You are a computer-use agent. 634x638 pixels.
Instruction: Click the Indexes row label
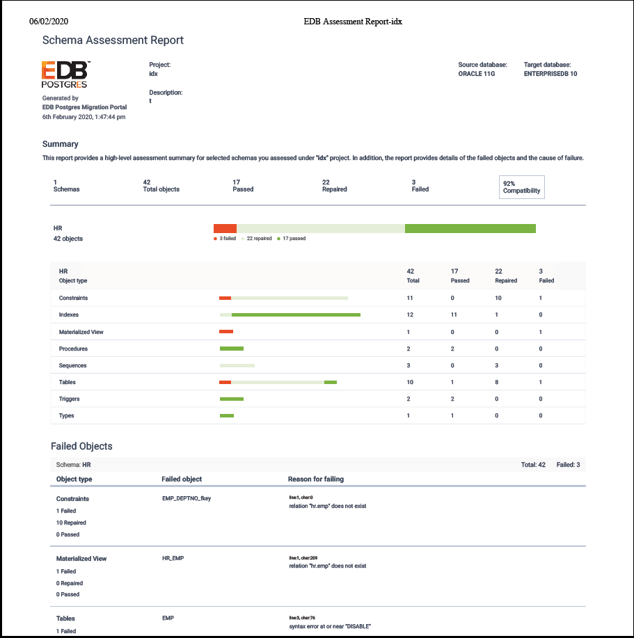69,314
